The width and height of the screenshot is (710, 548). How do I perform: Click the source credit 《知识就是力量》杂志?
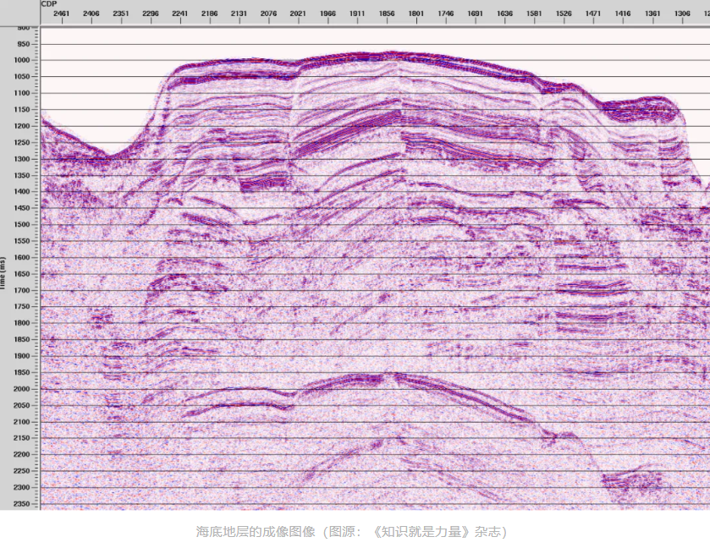(437, 532)
